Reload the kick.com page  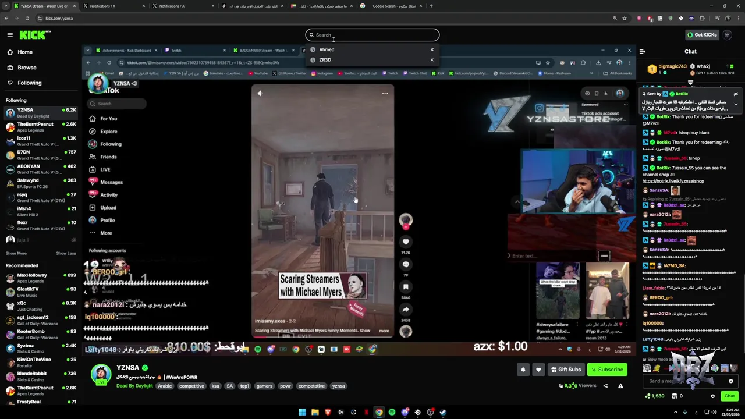pyautogui.click(x=27, y=18)
